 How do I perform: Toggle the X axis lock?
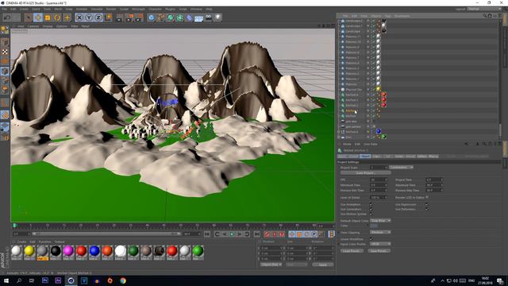point(79,17)
